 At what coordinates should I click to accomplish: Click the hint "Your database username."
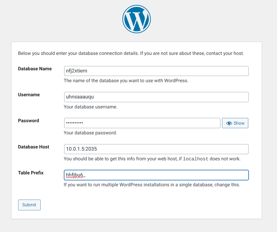pos(90,107)
